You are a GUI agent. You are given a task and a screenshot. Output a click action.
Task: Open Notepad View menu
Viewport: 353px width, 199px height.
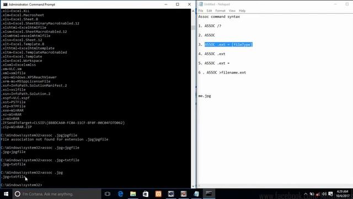click(232, 11)
